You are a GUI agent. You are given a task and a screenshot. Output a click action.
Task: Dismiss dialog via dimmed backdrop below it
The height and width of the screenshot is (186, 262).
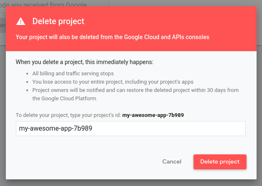(131, 183)
